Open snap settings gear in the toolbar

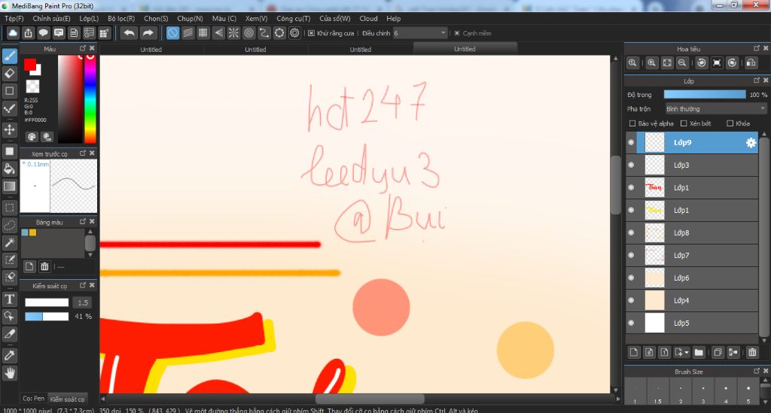pyautogui.click(x=294, y=33)
